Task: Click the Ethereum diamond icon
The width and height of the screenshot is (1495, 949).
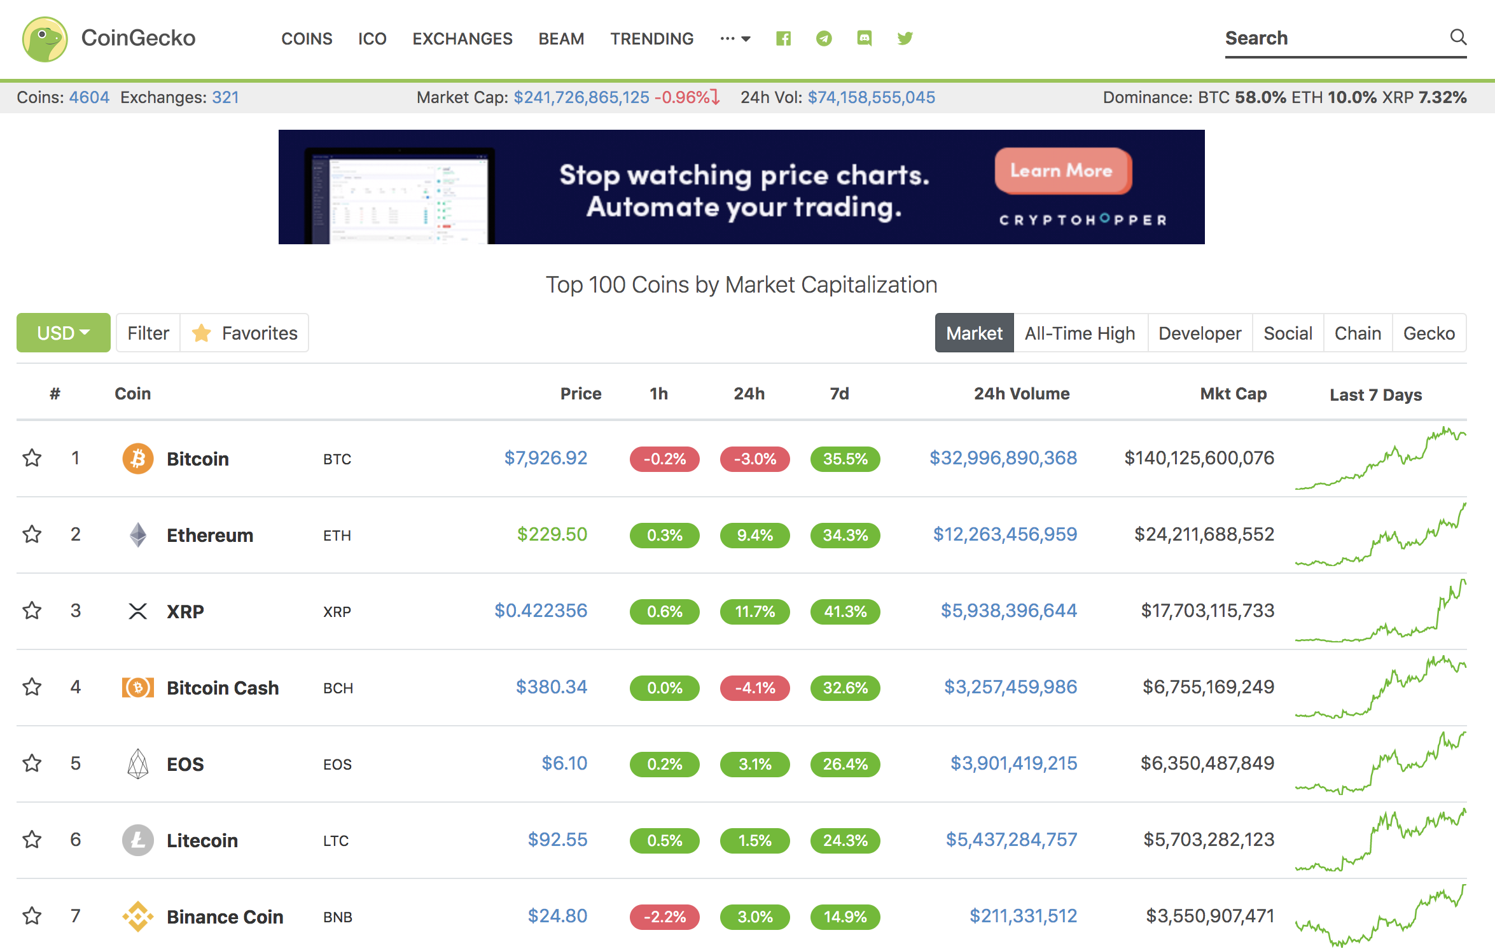Action: coord(138,535)
